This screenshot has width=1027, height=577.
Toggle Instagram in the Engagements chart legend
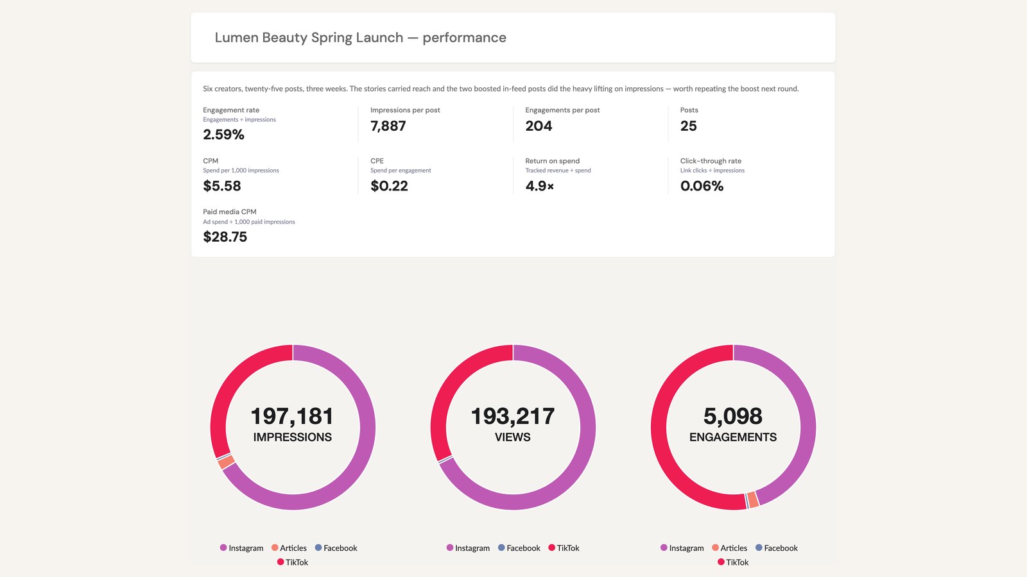tap(682, 548)
